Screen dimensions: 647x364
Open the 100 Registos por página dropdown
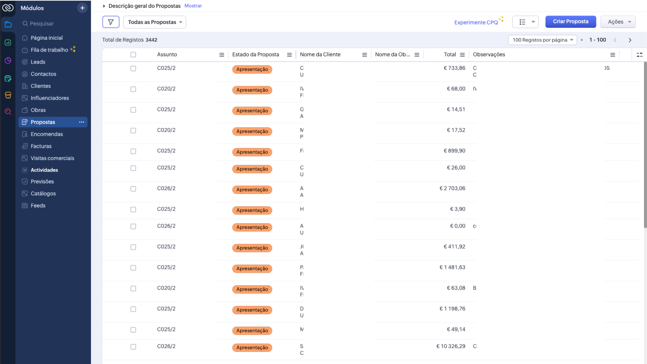pos(542,40)
